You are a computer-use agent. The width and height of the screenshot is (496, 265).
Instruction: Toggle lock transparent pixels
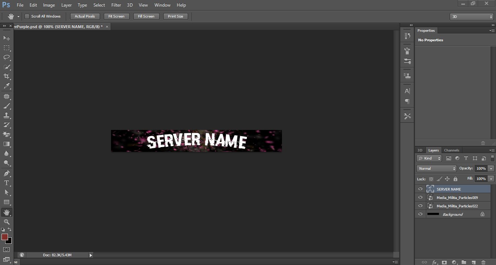(431, 179)
